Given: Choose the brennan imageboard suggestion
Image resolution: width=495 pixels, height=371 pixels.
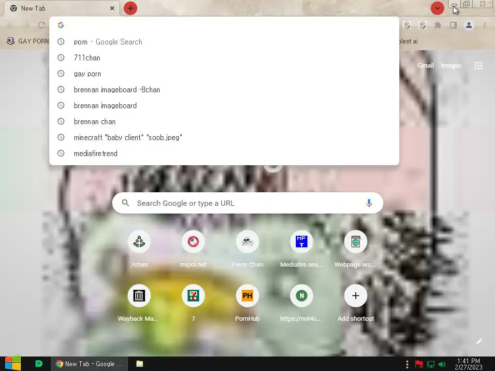Looking at the screenshot, I should click(x=224, y=106).
